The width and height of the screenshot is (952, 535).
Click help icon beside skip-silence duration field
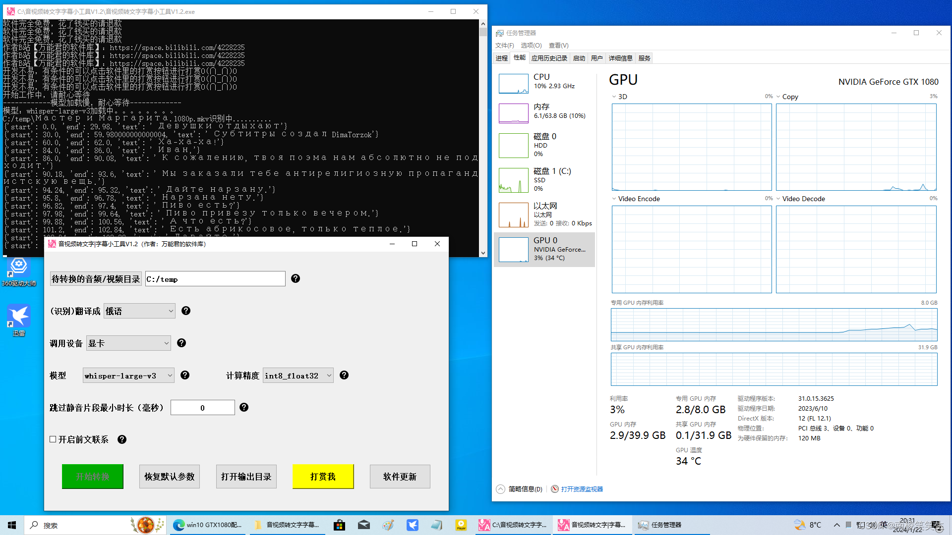(244, 407)
